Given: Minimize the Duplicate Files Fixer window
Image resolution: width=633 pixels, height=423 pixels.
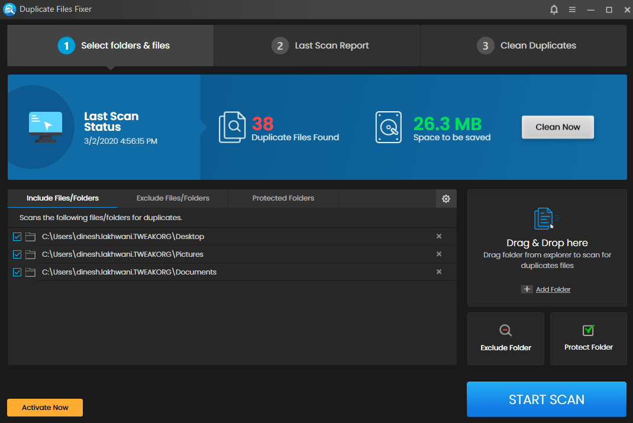Looking at the screenshot, I should point(590,9).
